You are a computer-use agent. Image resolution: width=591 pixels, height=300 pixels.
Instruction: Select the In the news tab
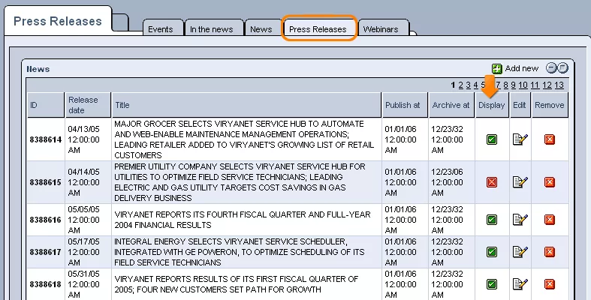coord(211,29)
